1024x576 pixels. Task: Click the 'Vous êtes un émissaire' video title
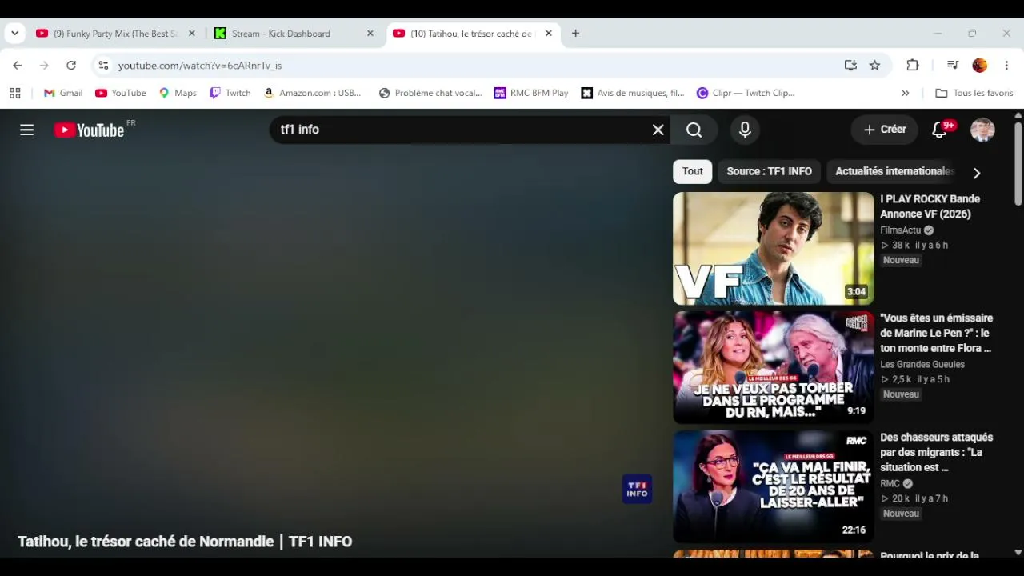click(936, 333)
